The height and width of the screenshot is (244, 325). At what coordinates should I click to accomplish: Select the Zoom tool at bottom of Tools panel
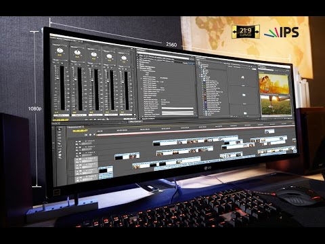(x=60, y=158)
